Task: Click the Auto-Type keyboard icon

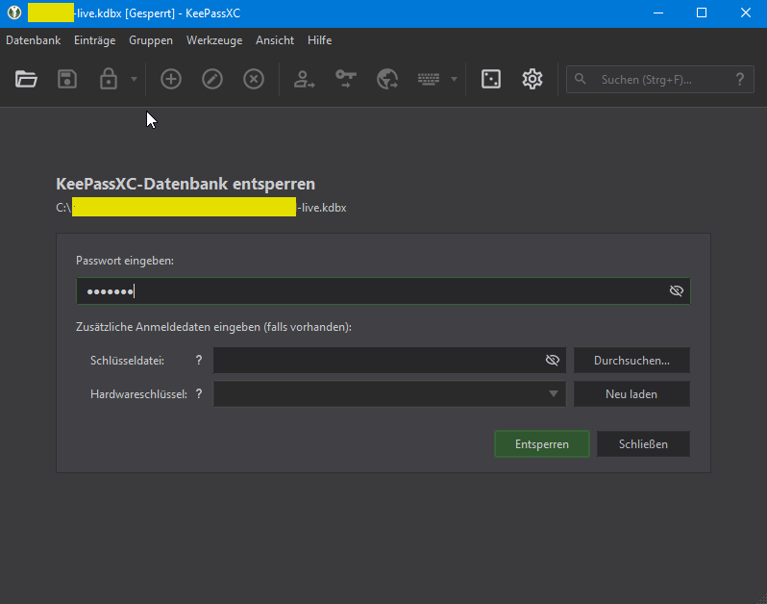Action: click(429, 79)
